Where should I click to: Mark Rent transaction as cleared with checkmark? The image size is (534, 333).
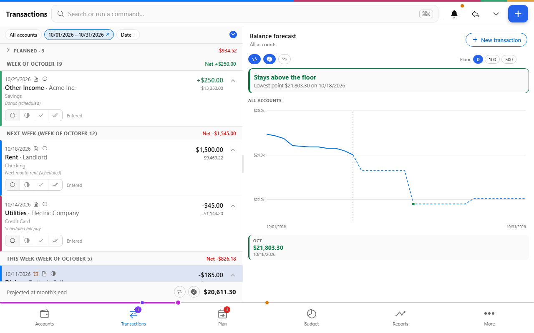pos(41,185)
